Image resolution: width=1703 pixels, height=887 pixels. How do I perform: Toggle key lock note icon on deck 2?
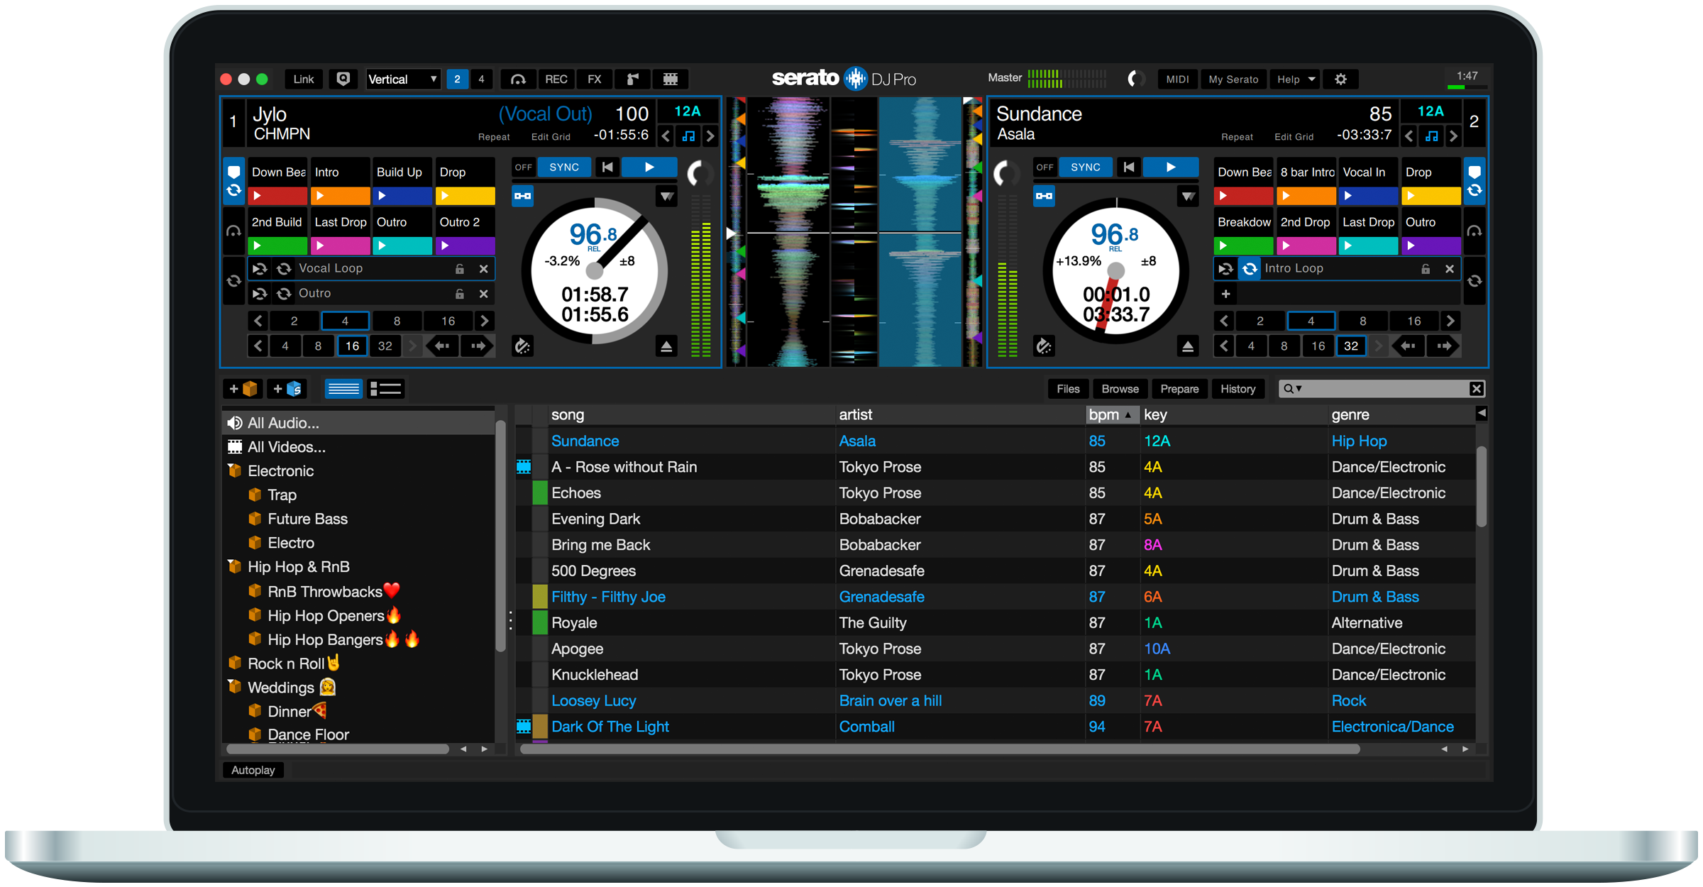coord(1432,136)
